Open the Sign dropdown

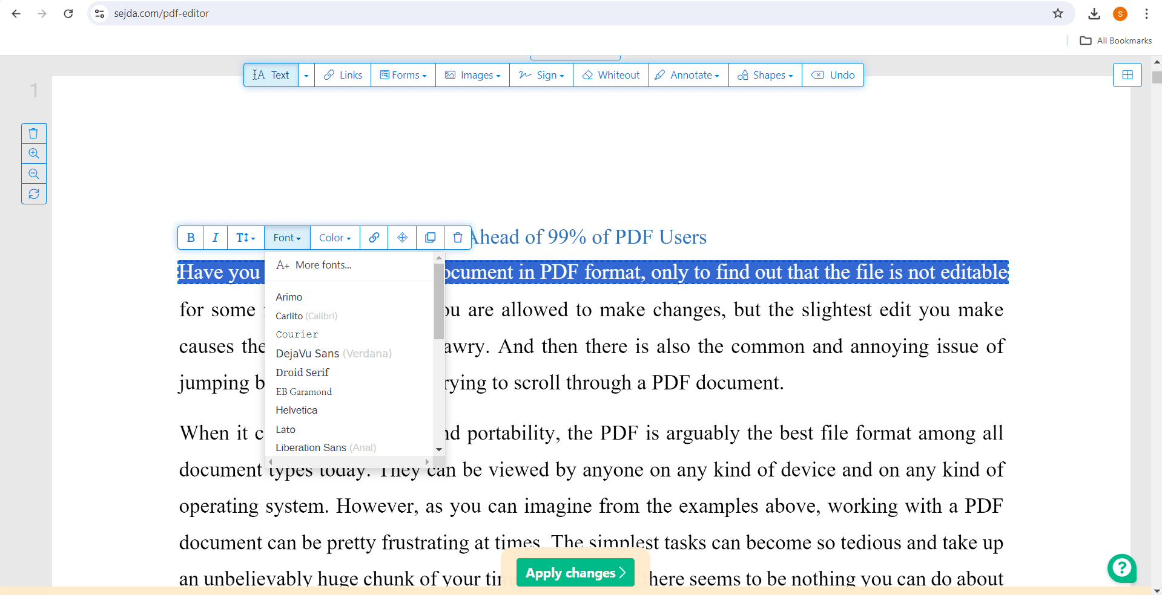click(x=541, y=75)
